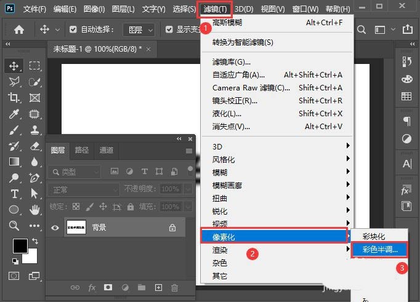Image resolution: width=420 pixels, height=302 pixels.
Task: Select the Pen tool
Action: point(34,178)
